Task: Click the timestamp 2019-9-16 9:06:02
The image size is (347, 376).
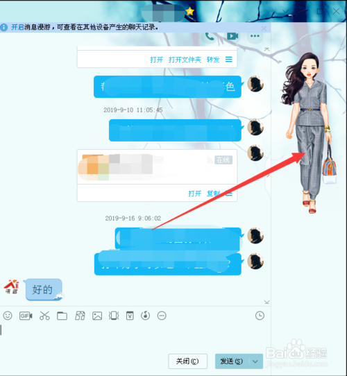Action: click(x=133, y=219)
